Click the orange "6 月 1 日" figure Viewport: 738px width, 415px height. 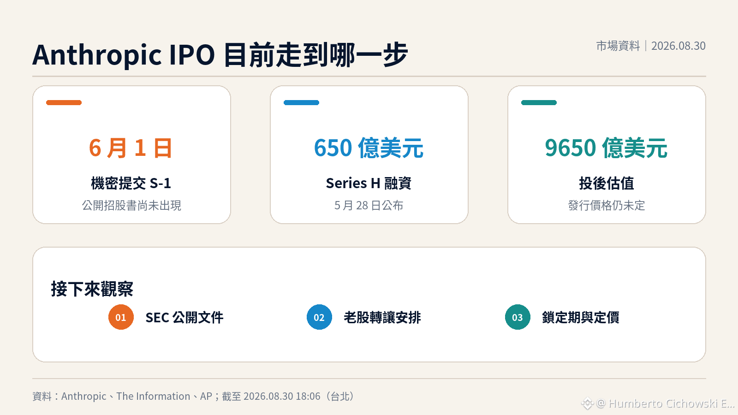pos(131,148)
